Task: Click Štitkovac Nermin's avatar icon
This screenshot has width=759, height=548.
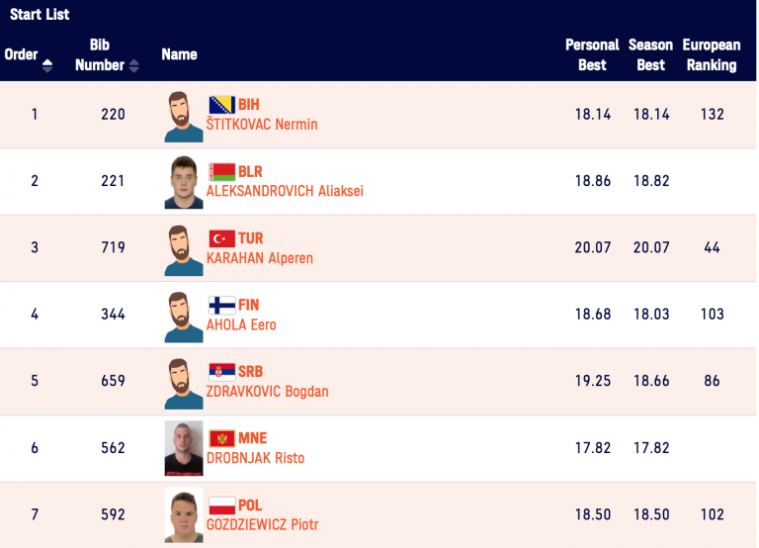Action: (x=183, y=117)
